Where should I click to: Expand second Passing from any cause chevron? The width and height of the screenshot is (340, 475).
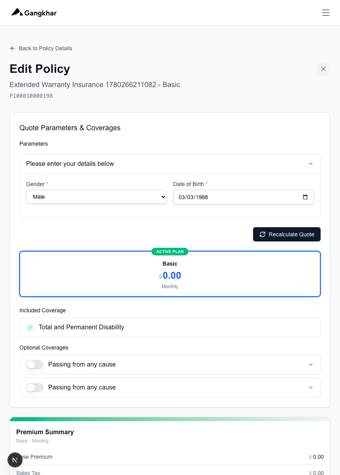click(311, 388)
